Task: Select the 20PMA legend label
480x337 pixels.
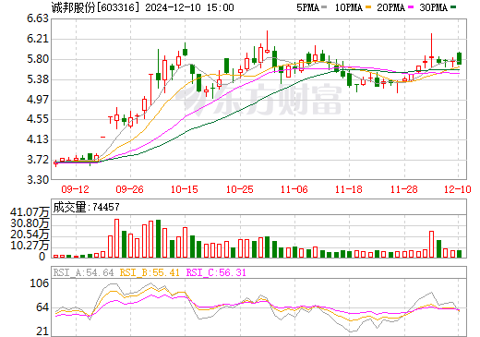Action: point(390,7)
